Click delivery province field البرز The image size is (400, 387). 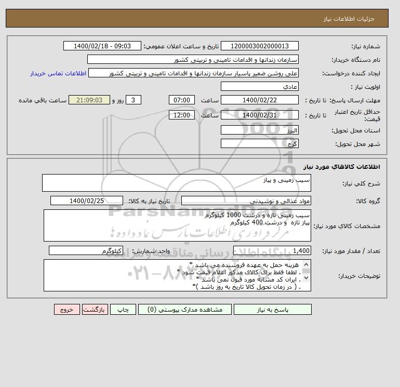coord(259,130)
